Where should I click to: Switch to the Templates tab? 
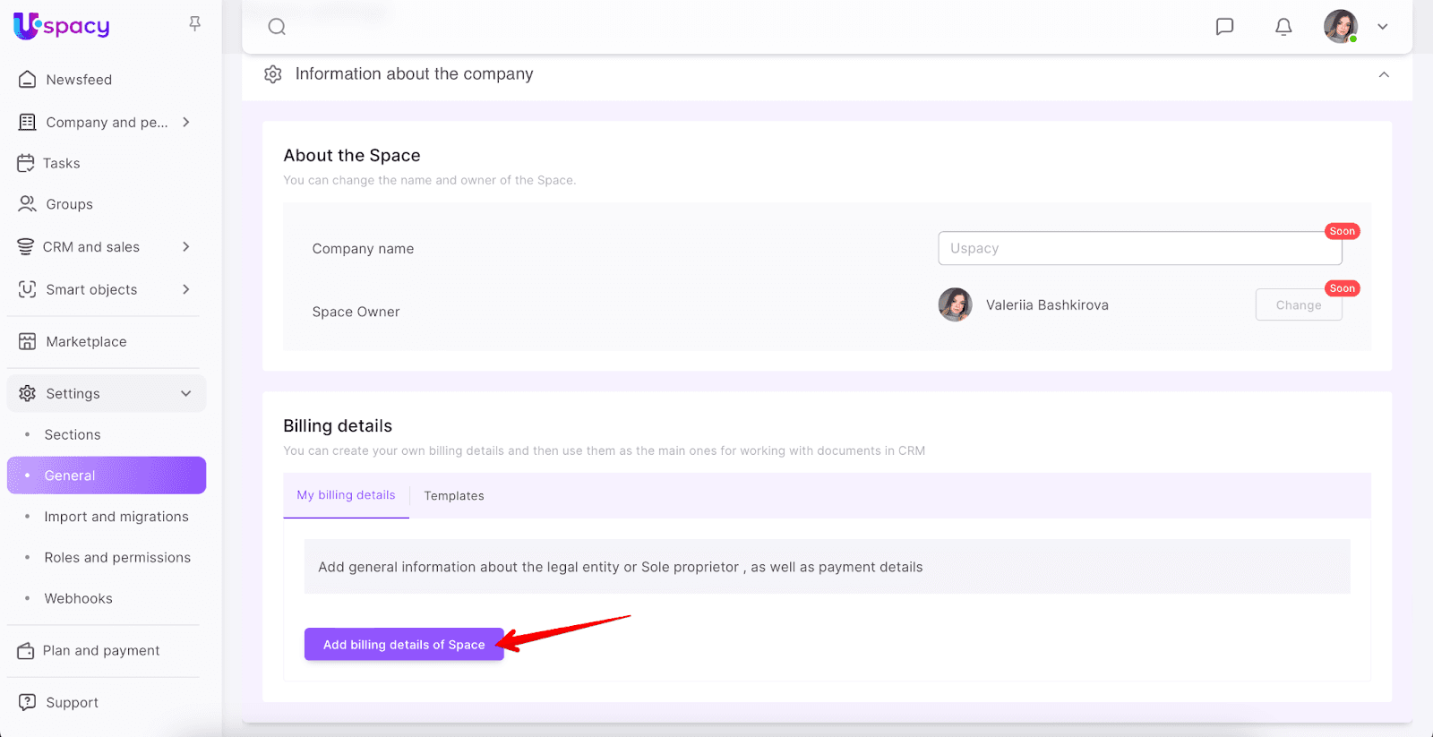pos(454,496)
